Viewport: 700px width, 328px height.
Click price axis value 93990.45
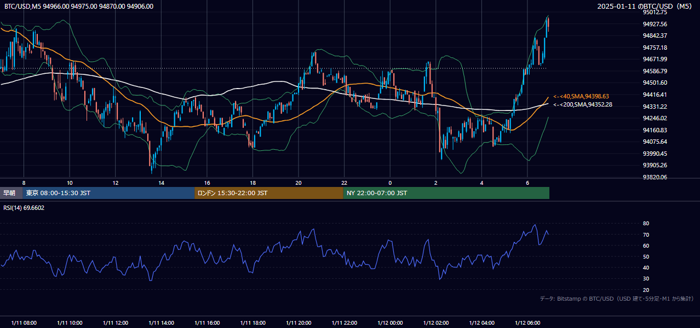(x=655, y=154)
